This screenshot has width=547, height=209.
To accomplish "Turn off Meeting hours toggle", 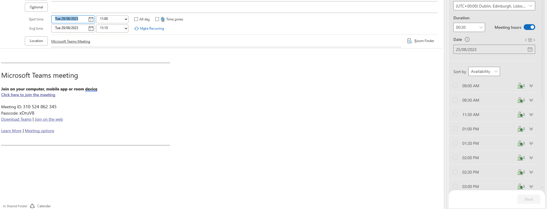I will pyautogui.click(x=529, y=27).
